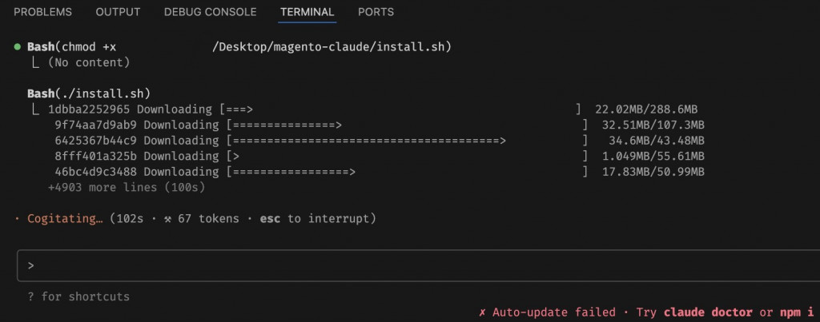The height and width of the screenshot is (322, 820).
Task: Click the hammer icon beside 67 tokens
Action: [x=168, y=218]
